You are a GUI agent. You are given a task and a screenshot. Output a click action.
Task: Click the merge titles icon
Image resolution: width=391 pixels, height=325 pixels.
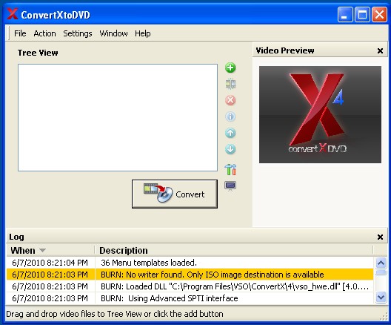[x=230, y=84]
